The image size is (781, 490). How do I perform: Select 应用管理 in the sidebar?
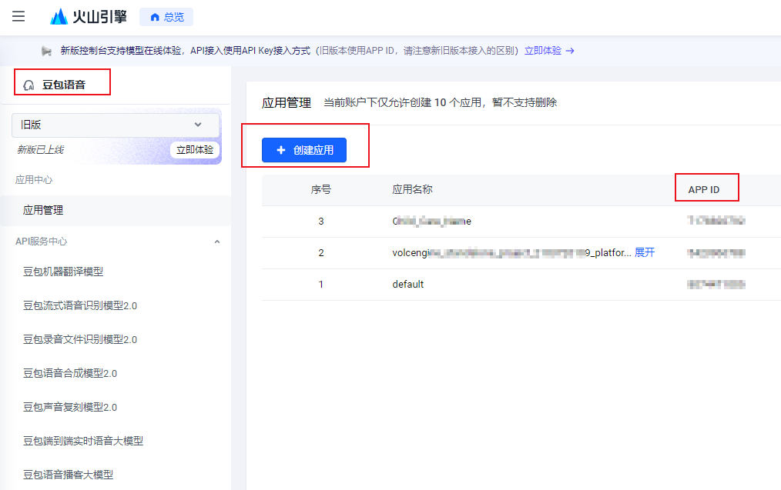(116, 211)
